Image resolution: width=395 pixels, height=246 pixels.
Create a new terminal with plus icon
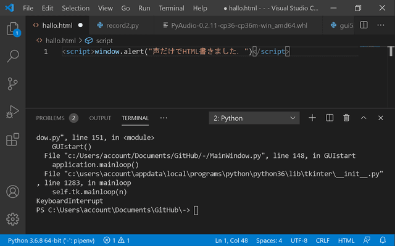click(312, 118)
